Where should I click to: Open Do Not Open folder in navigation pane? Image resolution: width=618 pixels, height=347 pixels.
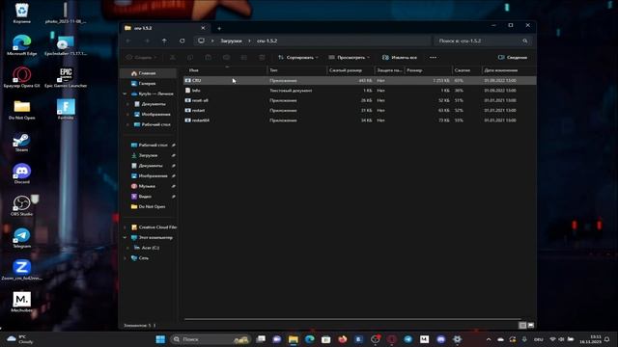149,207
